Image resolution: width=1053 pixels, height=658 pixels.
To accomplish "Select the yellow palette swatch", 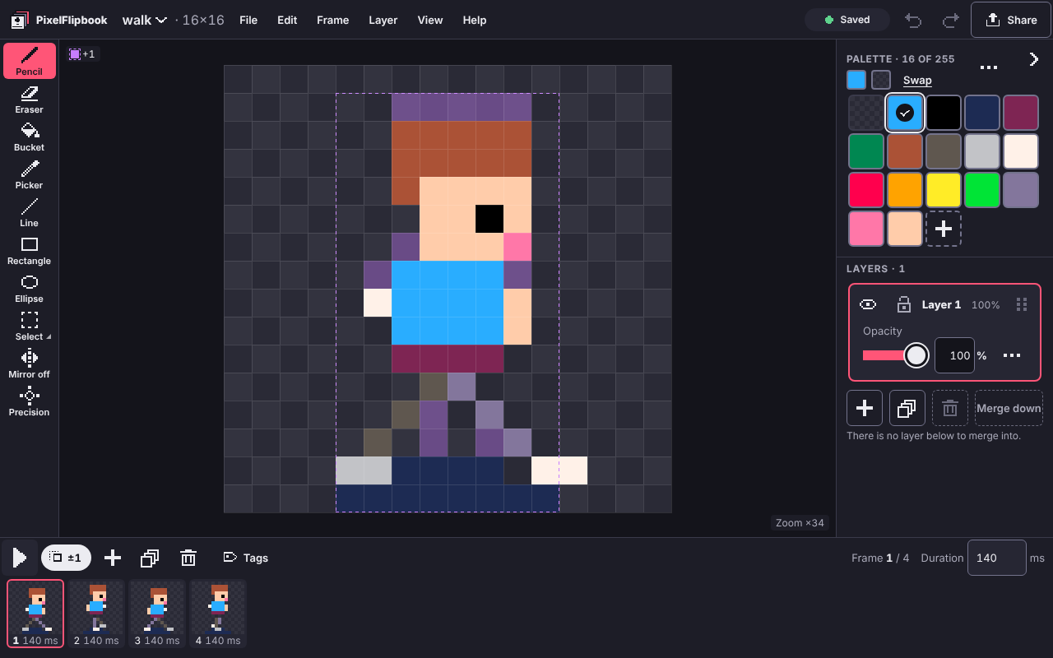I will tap(944, 190).
